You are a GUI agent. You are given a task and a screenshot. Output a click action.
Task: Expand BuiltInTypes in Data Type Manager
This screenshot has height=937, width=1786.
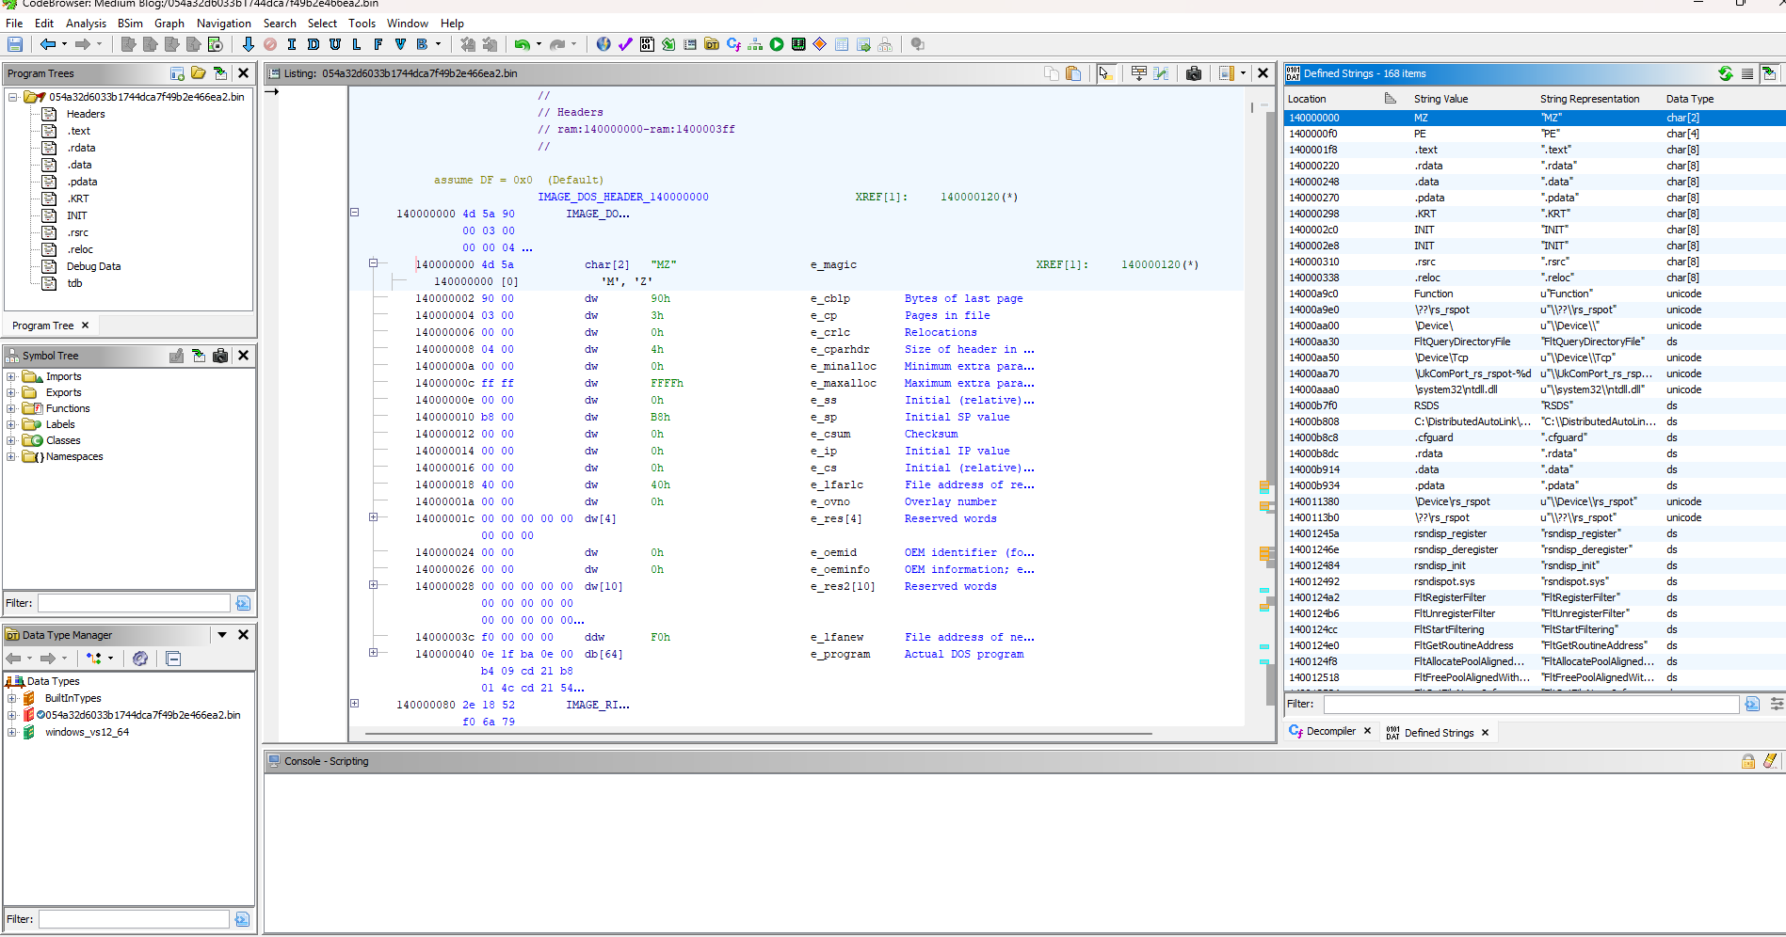pyautogui.click(x=11, y=698)
